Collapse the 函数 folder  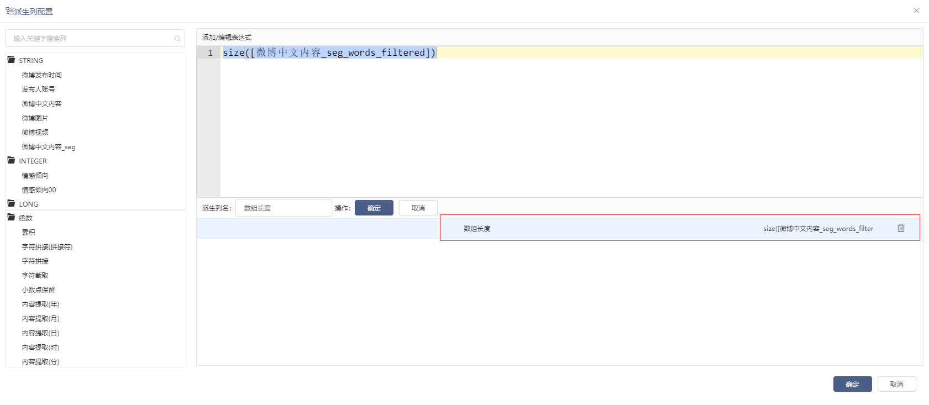tap(11, 217)
